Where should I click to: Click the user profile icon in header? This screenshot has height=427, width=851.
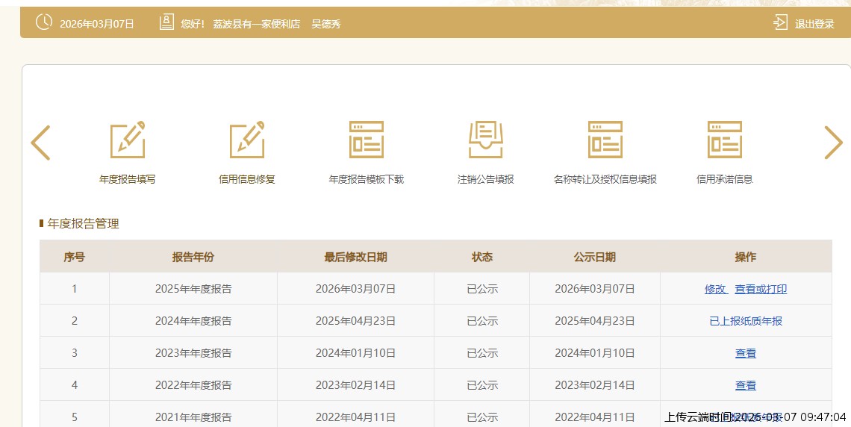pos(166,22)
